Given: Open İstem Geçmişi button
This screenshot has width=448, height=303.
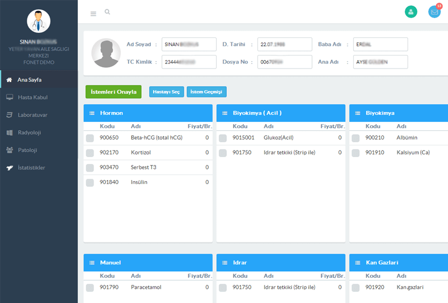Looking at the screenshot, I should pyautogui.click(x=207, y=92).
